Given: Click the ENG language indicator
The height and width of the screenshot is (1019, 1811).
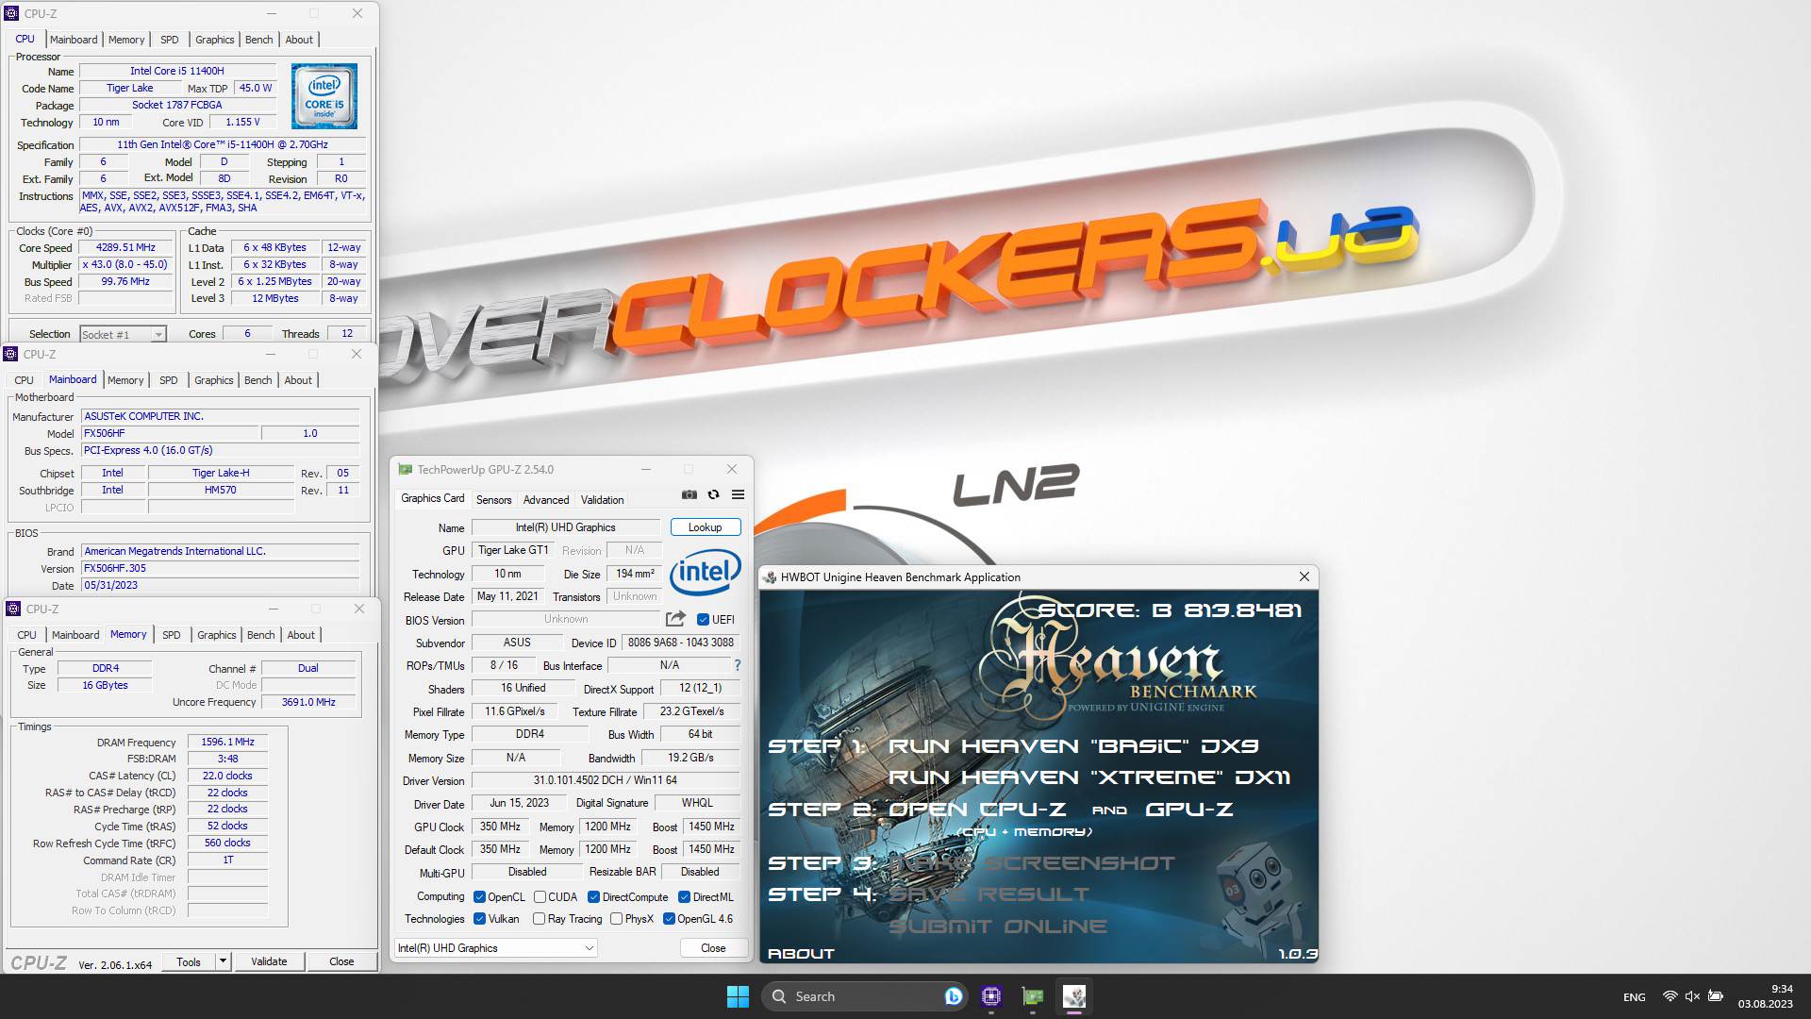Looking at the screenshot, I should coord(1635,996).
